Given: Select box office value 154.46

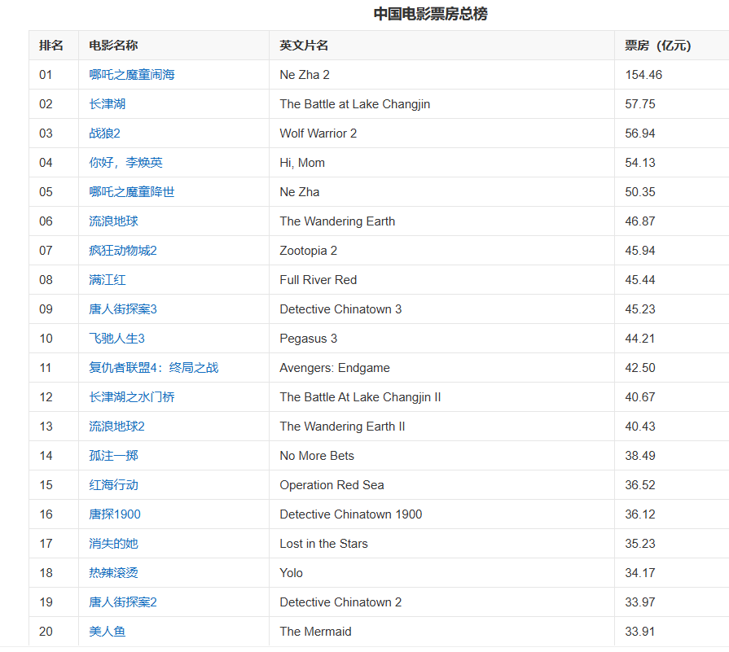Looking at the screenshot, I should point(643,75).
